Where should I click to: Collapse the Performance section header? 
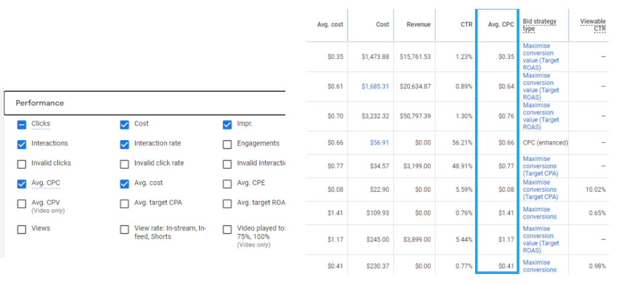[x=145, y=103]
